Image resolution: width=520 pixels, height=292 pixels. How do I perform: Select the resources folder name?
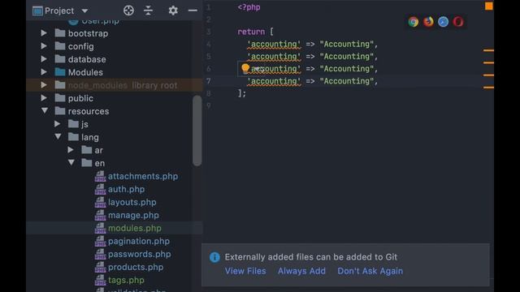[89, 111]
